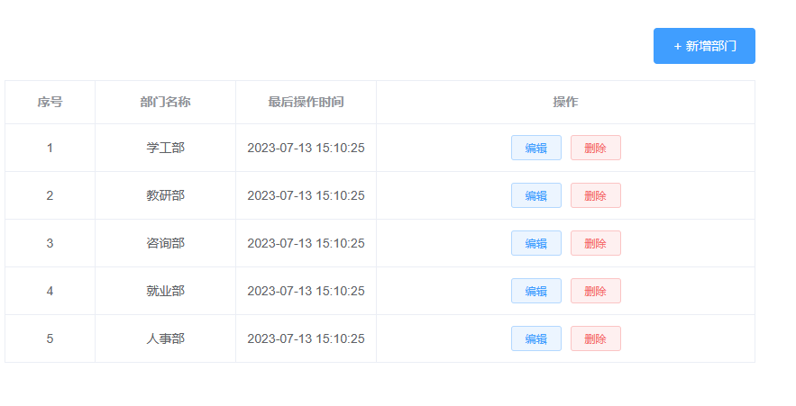Select the 学工部 name cell
The height and width of the screenshot is (406, 796).
click(x=165, y=148)
